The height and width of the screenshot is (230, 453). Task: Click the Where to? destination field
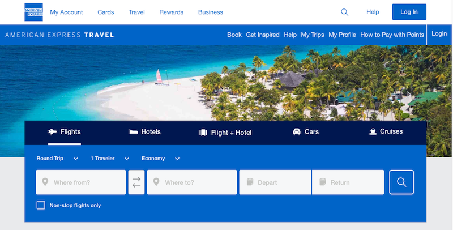click(192, 182)
